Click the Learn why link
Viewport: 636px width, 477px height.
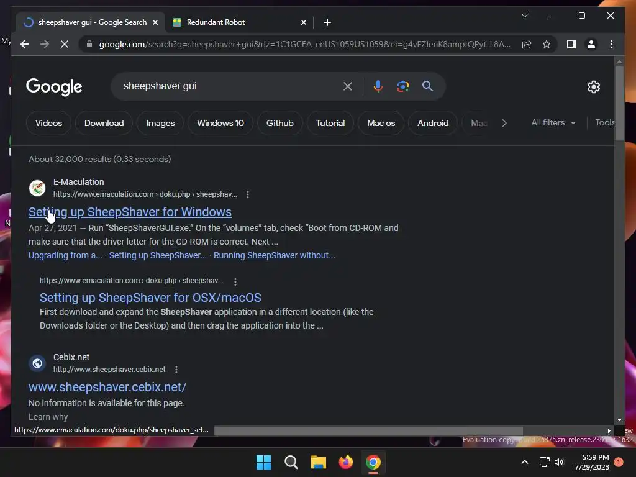tap(48, 417)
